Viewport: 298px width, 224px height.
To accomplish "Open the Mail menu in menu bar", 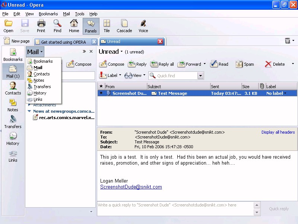I will coord(66,14).
